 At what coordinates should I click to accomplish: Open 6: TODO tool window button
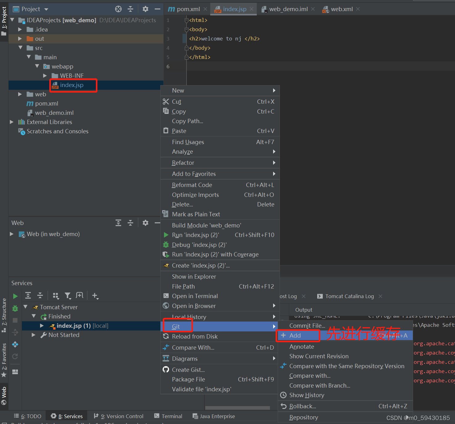[28, 416]
